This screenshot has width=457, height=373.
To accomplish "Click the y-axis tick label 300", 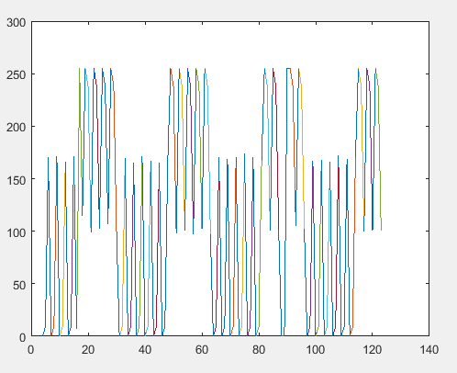I will click(x=17, y=22).
